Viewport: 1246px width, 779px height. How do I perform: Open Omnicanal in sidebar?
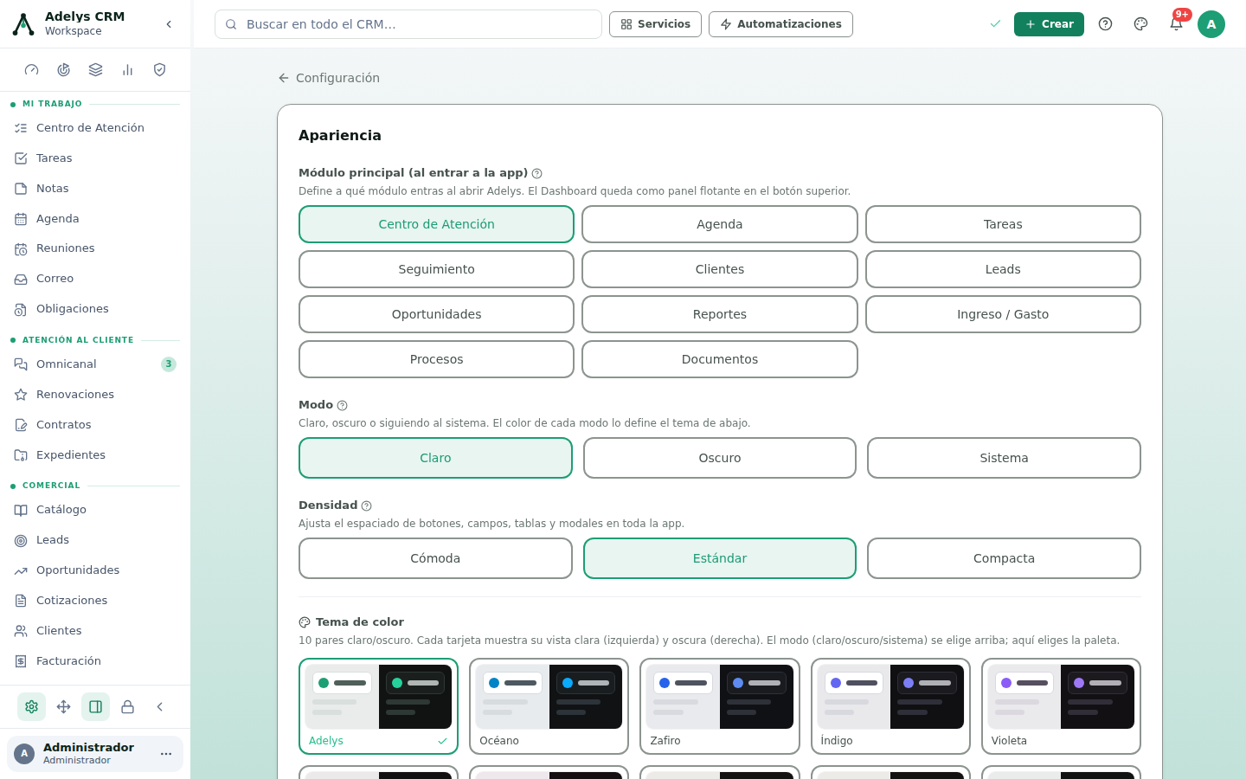click(95, 364)
